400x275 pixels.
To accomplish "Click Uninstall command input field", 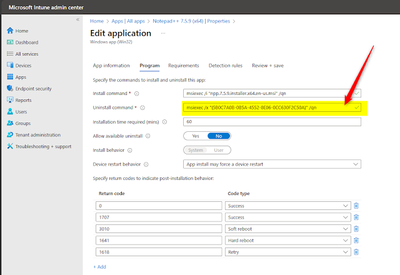I will pos(272,107).
